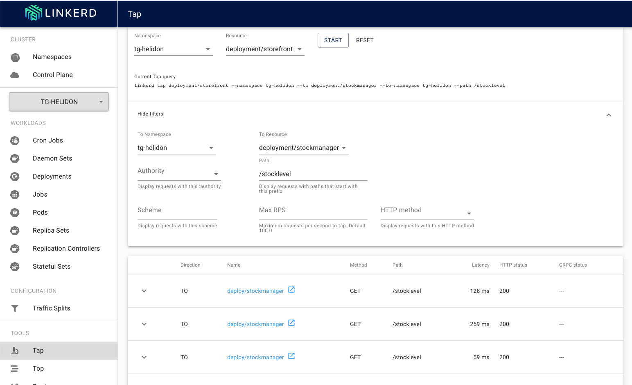Click the HTTP status column header

pos(513,265)
